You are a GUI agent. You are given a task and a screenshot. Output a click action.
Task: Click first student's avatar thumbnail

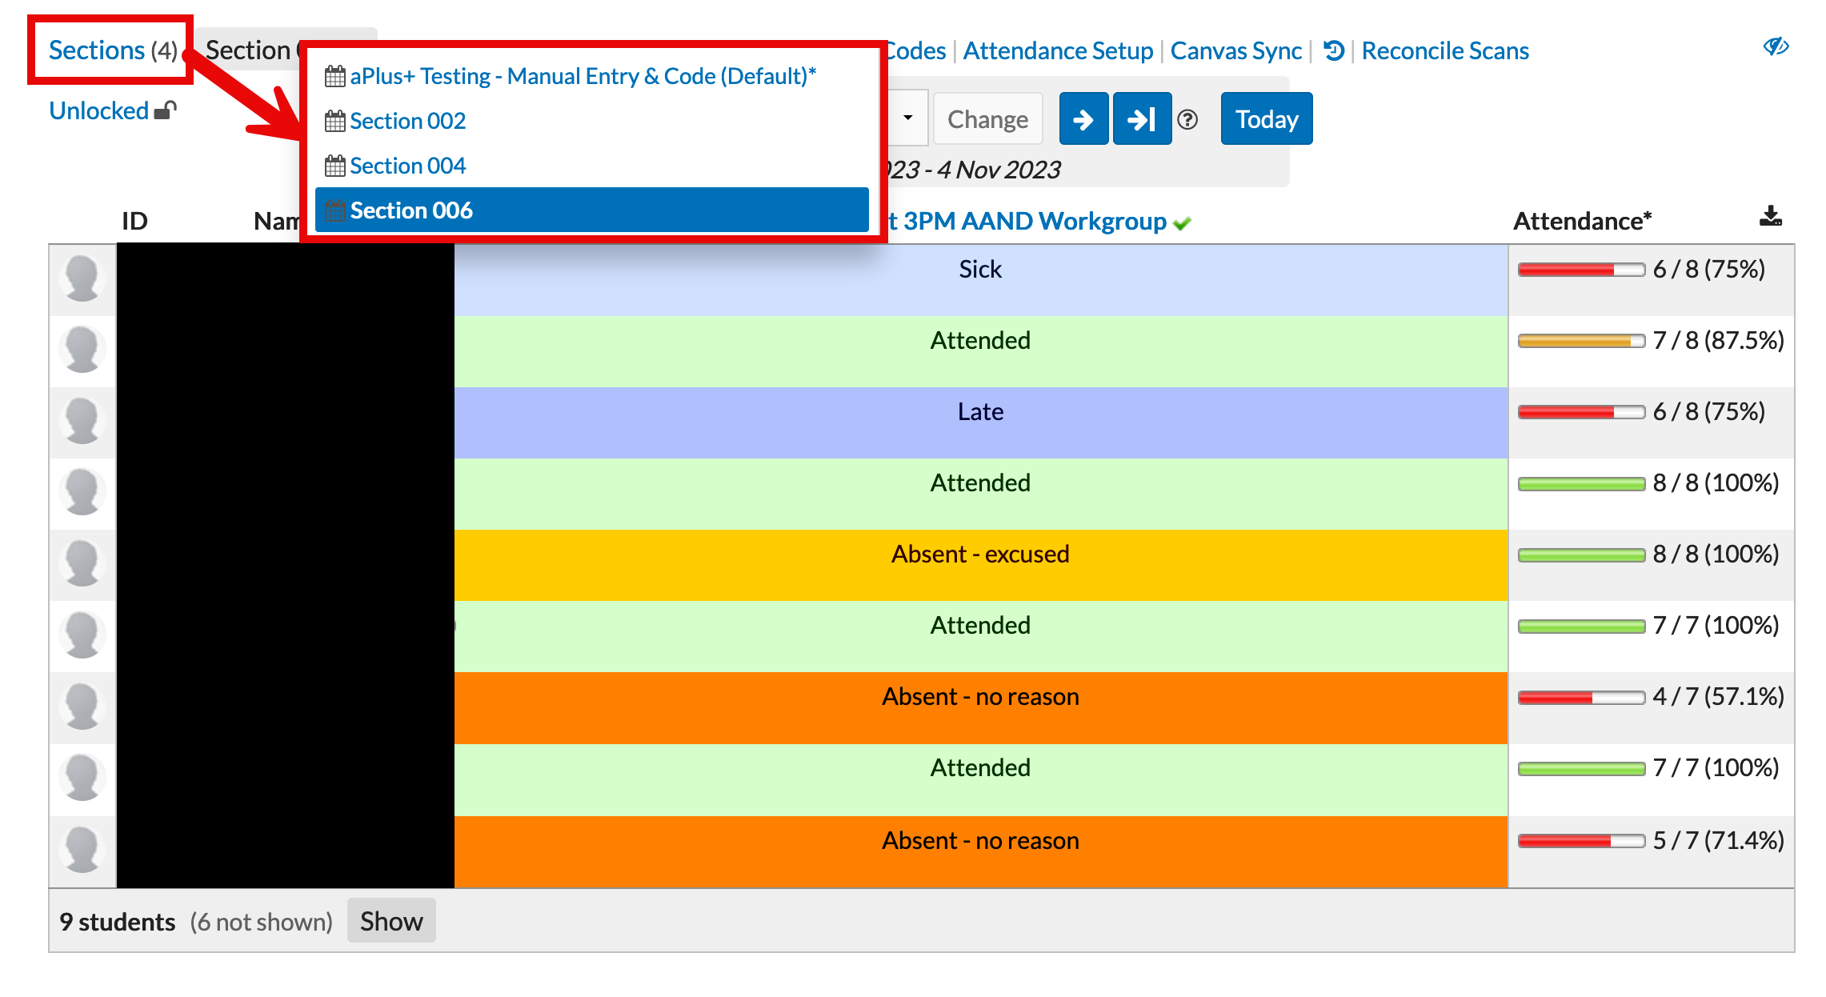pyautogui.click(x=82, y=278)
